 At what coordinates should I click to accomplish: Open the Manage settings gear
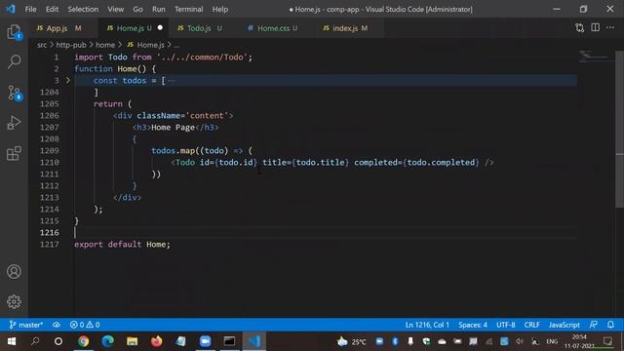coord(14,301)
